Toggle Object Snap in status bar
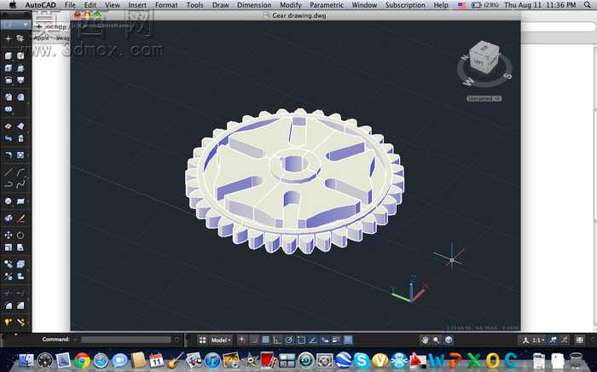The height and width of the screenshot is (372, 597). 301,340
